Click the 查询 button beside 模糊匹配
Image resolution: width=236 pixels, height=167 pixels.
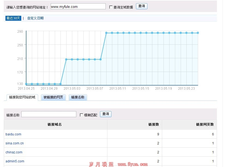pyautogui.click(x=105, y=114)
